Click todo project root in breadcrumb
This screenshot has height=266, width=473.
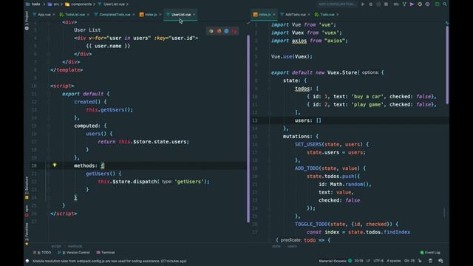pos(33,4)
